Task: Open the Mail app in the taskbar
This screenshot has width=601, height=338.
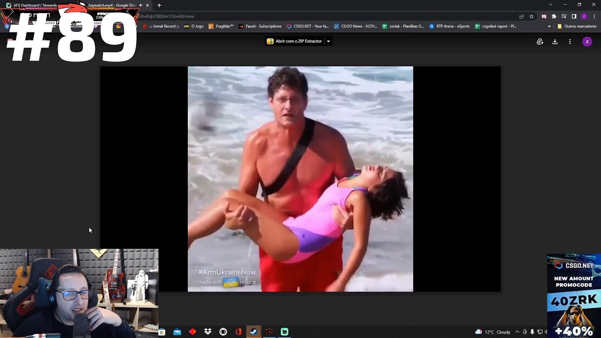Action: tap(177, 332)
